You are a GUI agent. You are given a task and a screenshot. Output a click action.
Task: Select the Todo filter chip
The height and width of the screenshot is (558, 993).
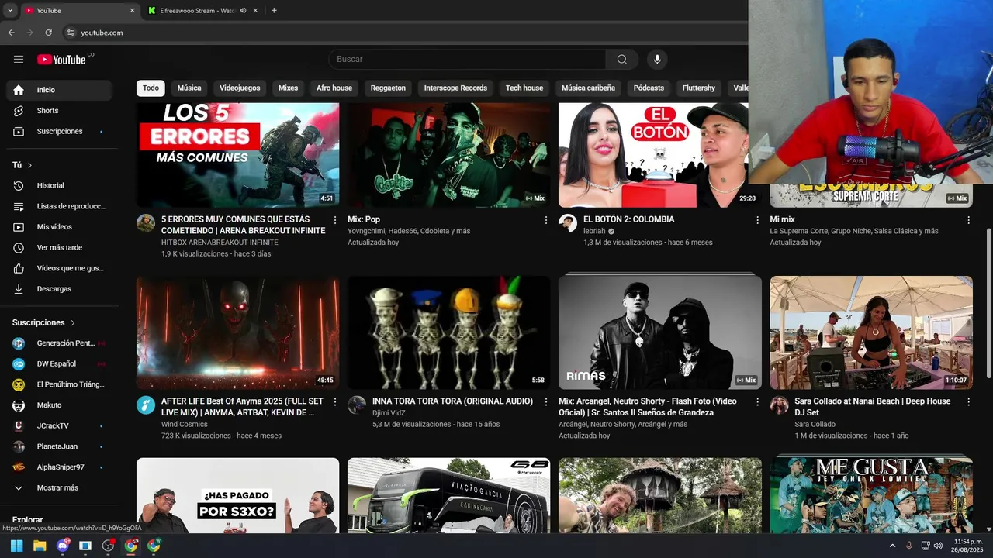(151, 88)
